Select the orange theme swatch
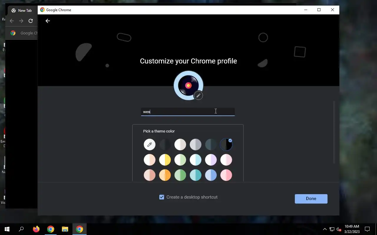377x235 pixels. tap(165, 175)
